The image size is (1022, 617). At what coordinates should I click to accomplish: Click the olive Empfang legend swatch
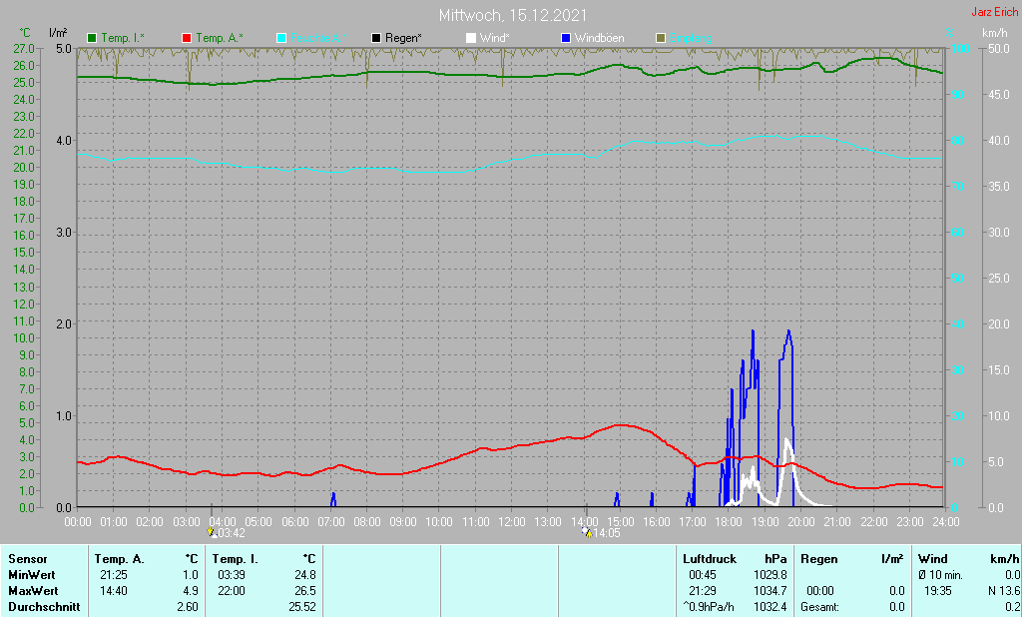[x=661, y=38]
